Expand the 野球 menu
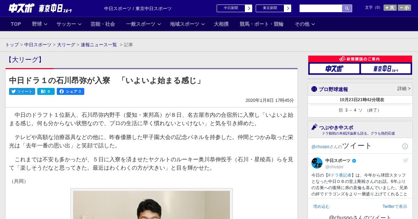This screenshot has width=418, height=219. coord(40,24)
